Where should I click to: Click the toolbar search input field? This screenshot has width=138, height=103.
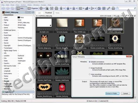coord(126,8)
